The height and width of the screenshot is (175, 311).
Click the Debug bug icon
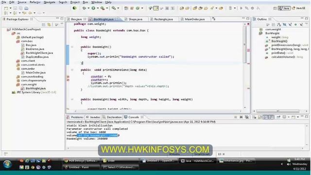(84, 8)
